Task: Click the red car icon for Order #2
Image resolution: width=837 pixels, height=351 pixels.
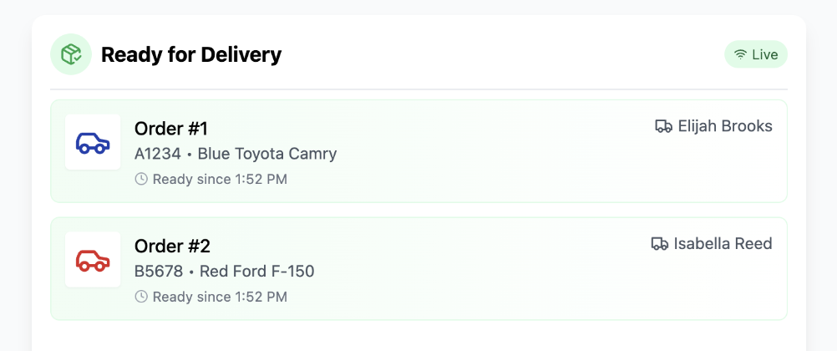Action: click(x=93, y=261)
